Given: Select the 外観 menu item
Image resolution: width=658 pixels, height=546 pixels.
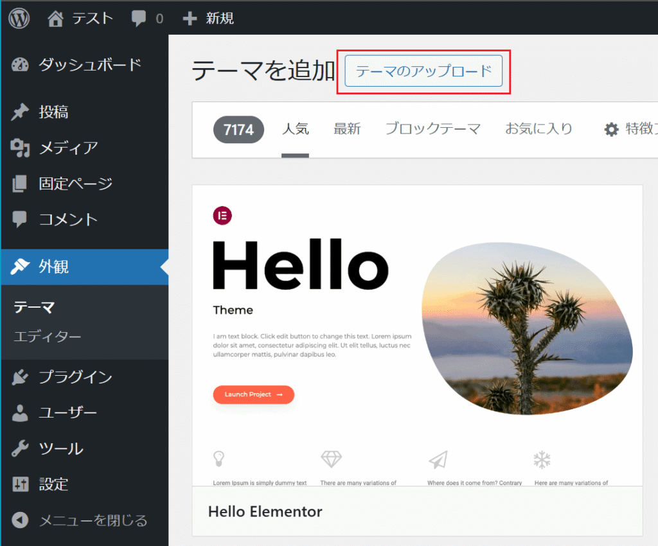Looking at the screenshot, I should click(53, 267).
